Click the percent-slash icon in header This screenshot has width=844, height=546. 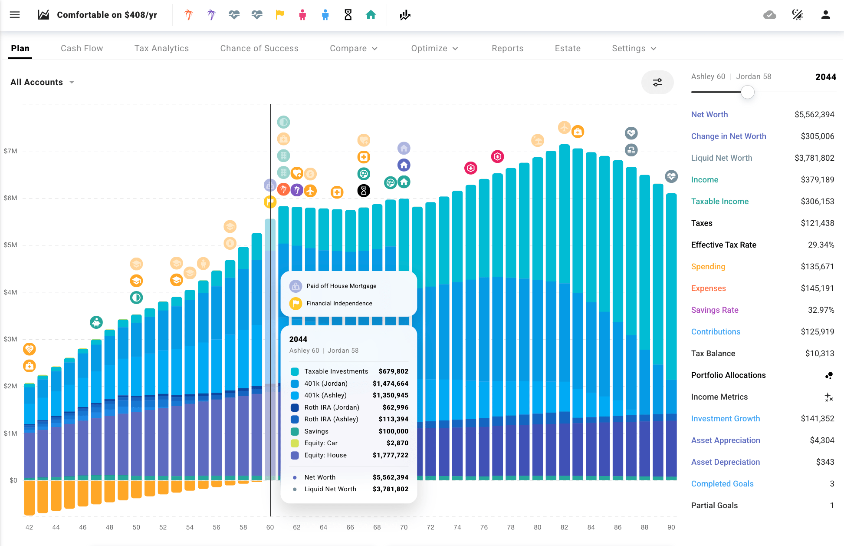798,15
